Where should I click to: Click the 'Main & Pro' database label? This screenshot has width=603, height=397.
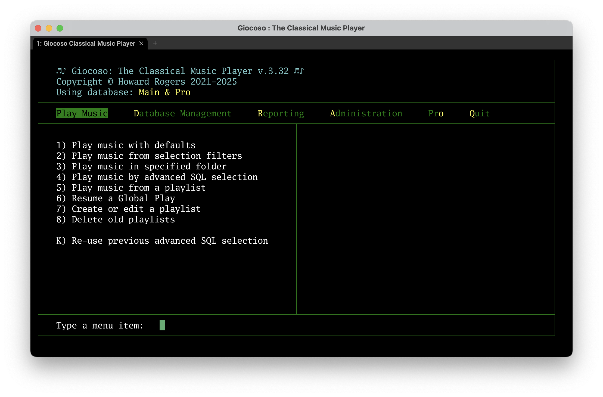164,92
